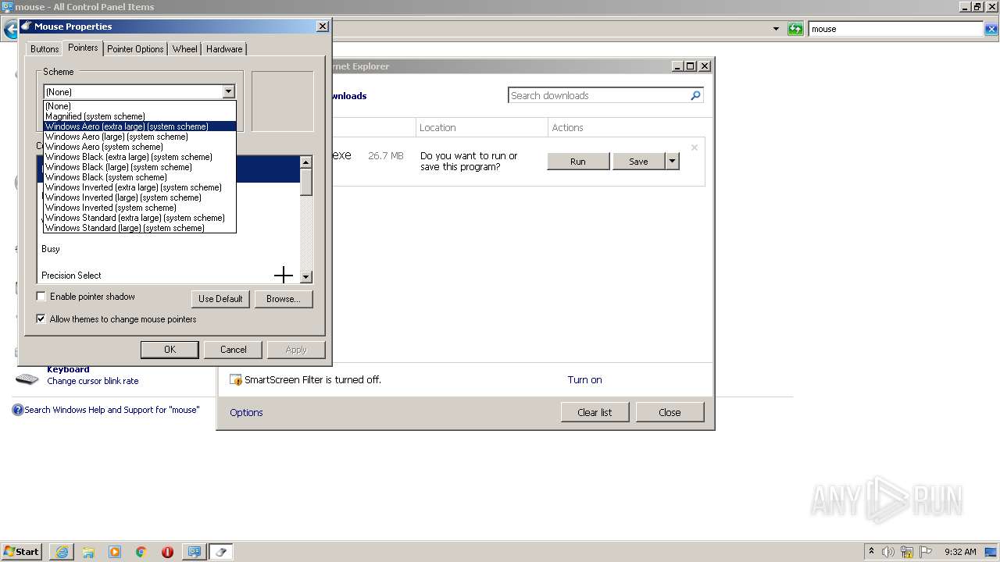
Task: Click the Control Panel back arrow button
Action: [x=10, y=30]
